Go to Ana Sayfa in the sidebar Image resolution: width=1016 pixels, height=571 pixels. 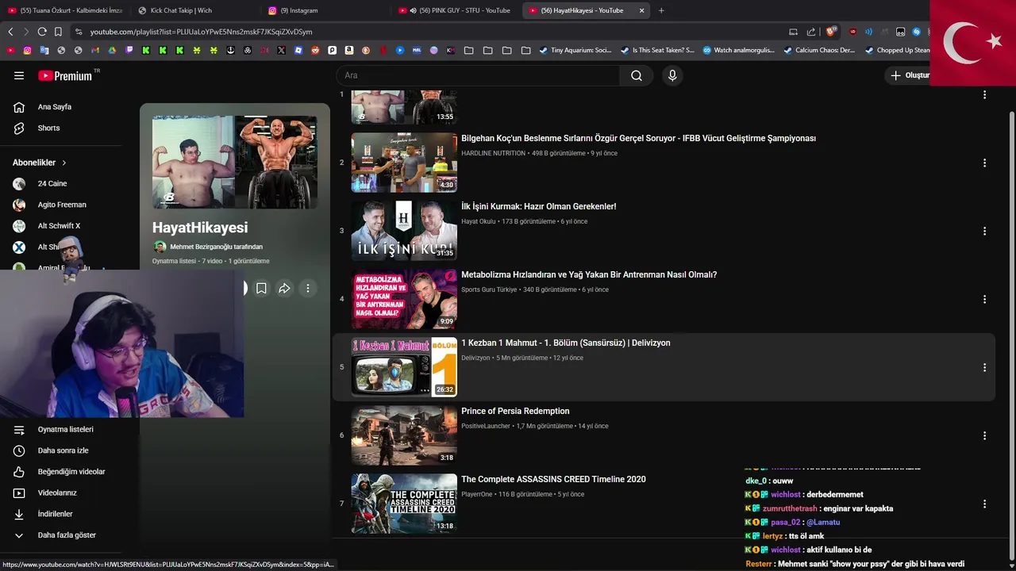click(54, 107)
